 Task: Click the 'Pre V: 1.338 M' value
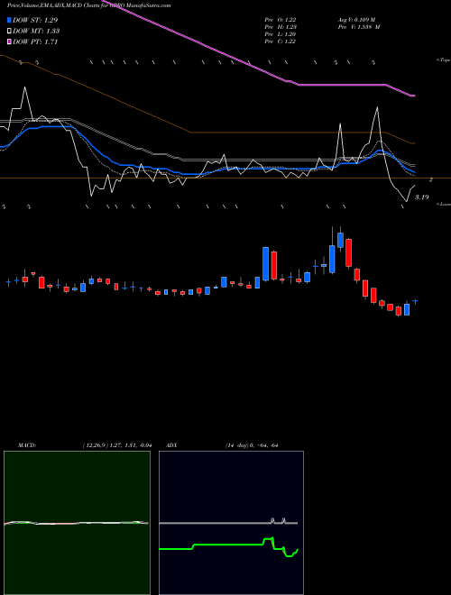tap(358, 27)
